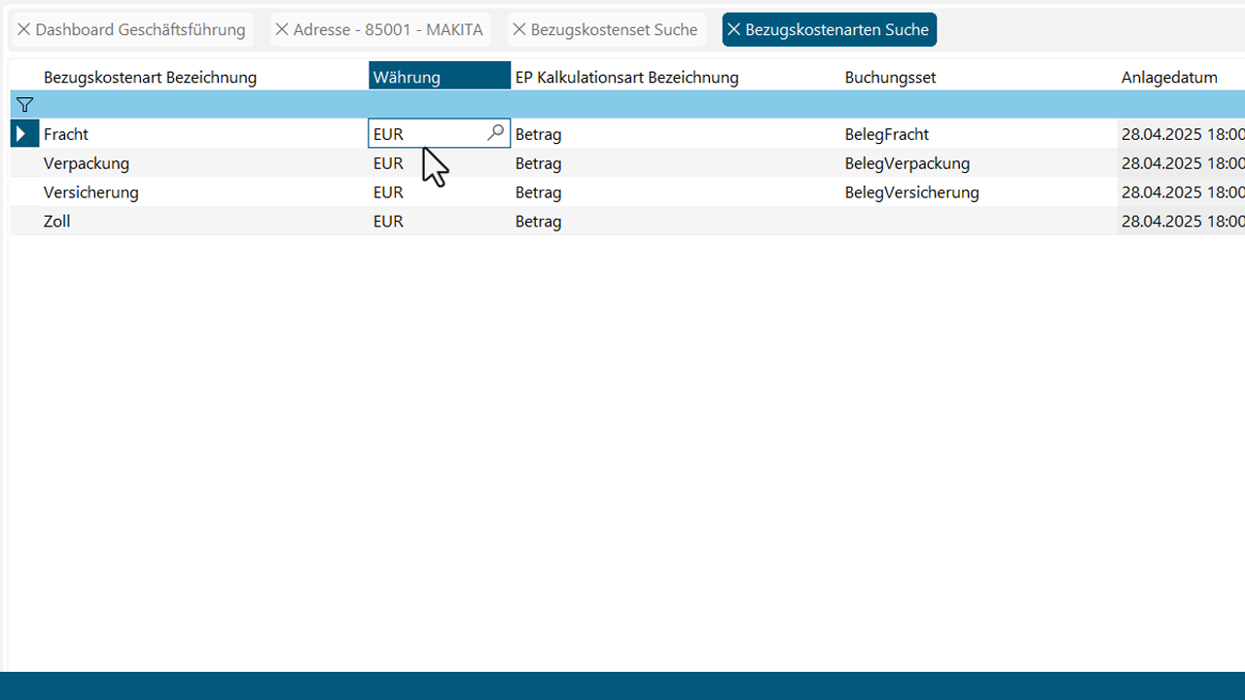Click the filter row under Buchungsset
Screen dimensions: 1245x700
(973, 105)
